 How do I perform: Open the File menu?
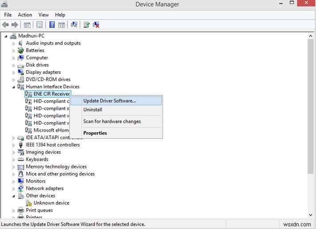click(8, 15)
